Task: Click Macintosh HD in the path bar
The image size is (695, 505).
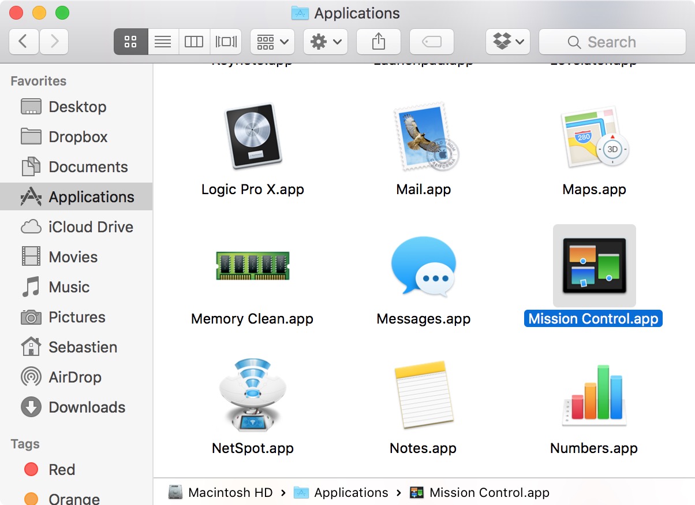Action: (x=230, y=492)
